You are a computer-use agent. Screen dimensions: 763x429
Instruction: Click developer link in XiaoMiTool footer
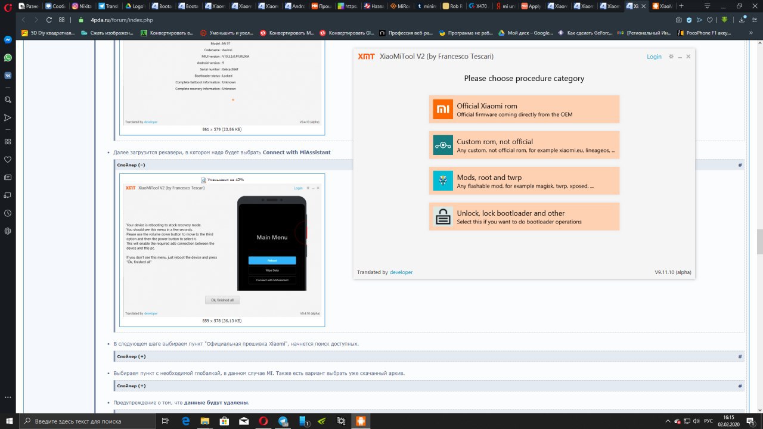pyautogui.click(x=401, y=272)
